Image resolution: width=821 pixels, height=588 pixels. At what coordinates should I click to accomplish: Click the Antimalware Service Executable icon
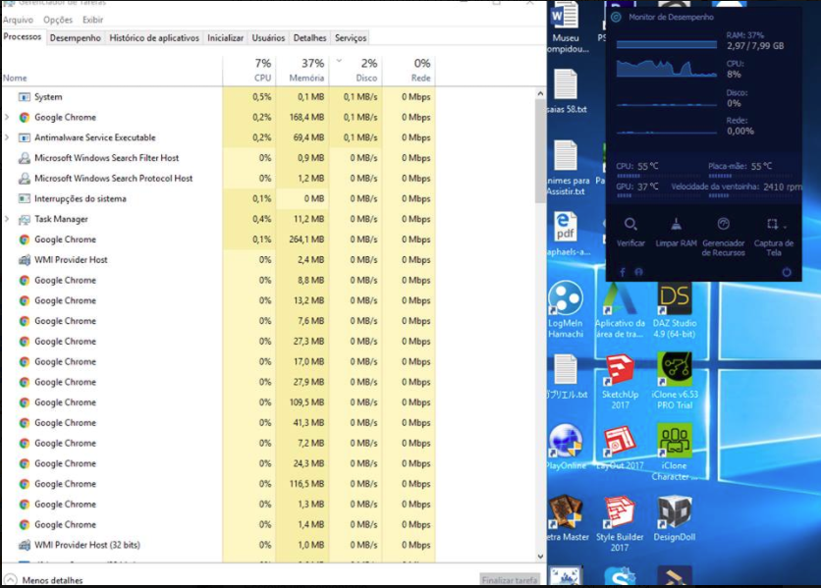pos(25,137)
